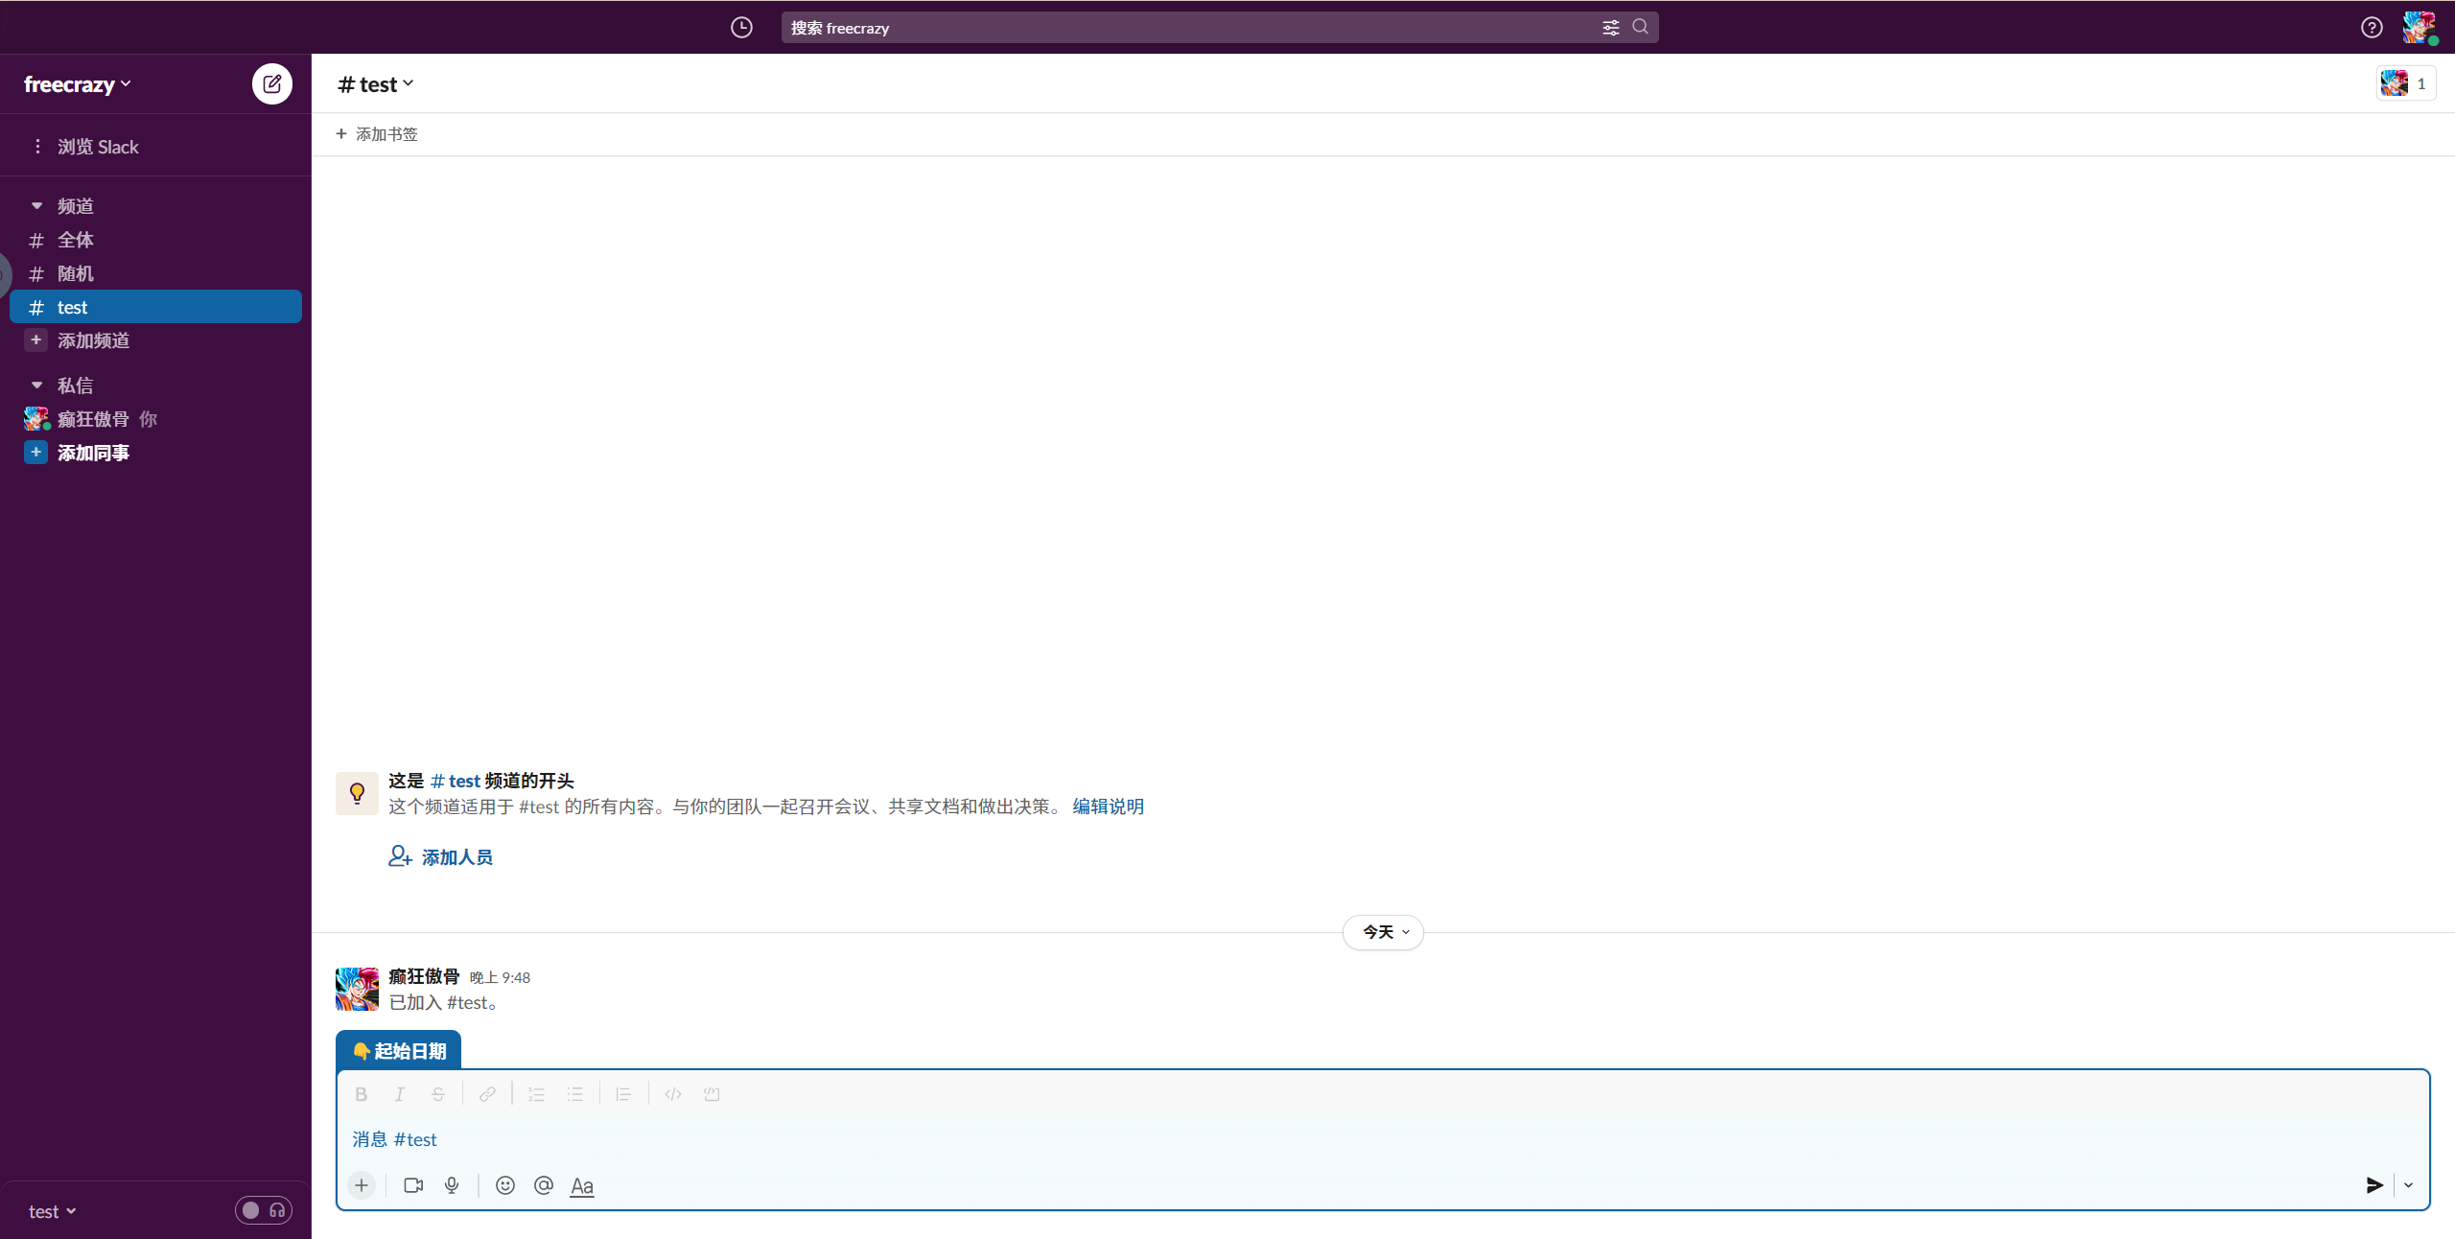2455x1239 pixels.
Task: Toggle text formatting with Aa button
Action: coord(582,1186)
